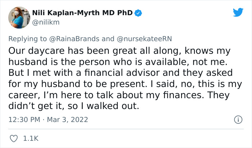The width and height of the screenshot is (252, 148).
Task: Click the Mar 3, 2022 date
Action: [68, 119]
